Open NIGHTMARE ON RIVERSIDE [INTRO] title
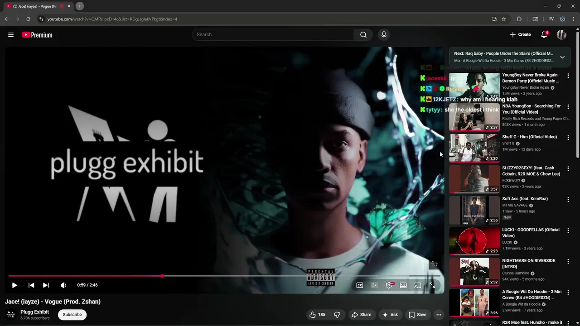 coord(528,264)
